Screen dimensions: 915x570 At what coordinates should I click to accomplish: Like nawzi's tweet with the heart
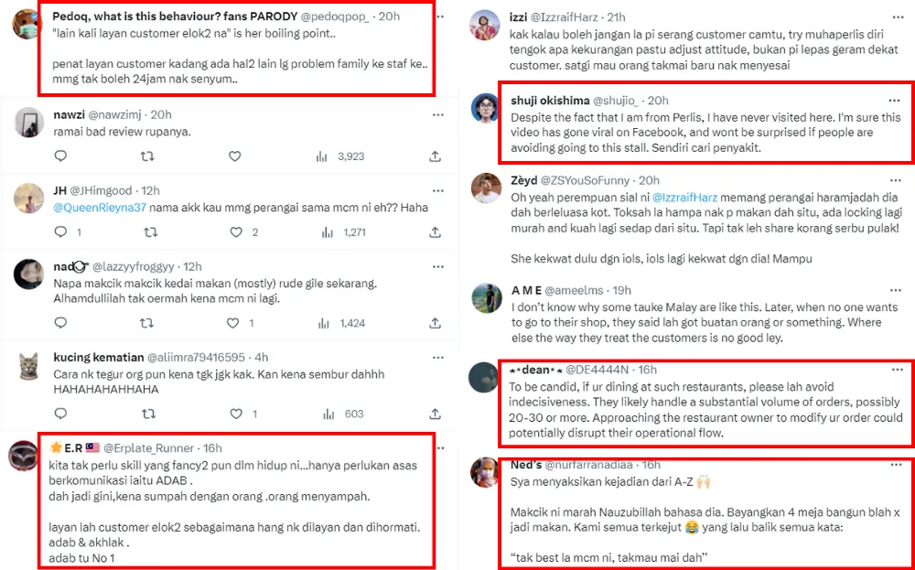coord(234,156)
